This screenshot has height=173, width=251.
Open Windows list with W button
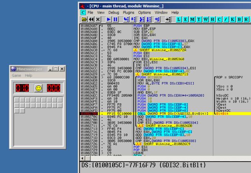(206, 20)
